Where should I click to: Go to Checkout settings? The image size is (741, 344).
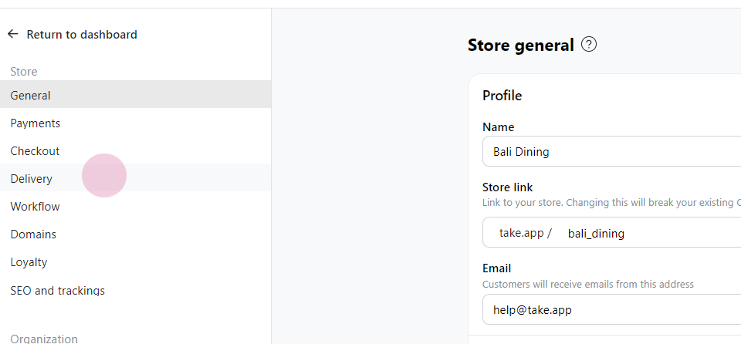[x=136, y=151]
